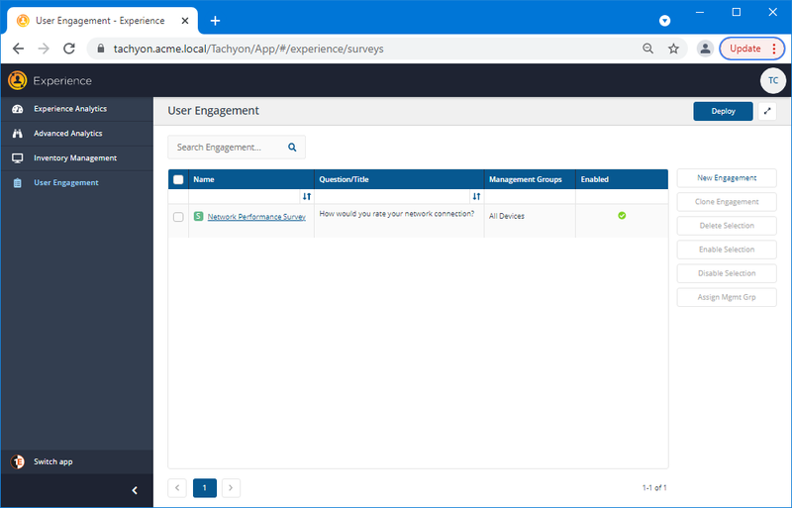This screenshot has height=508, width=792.
Task: Open Advanced Analytics in the sidebar
Action: pyautogui.click(x=67, y=134)
